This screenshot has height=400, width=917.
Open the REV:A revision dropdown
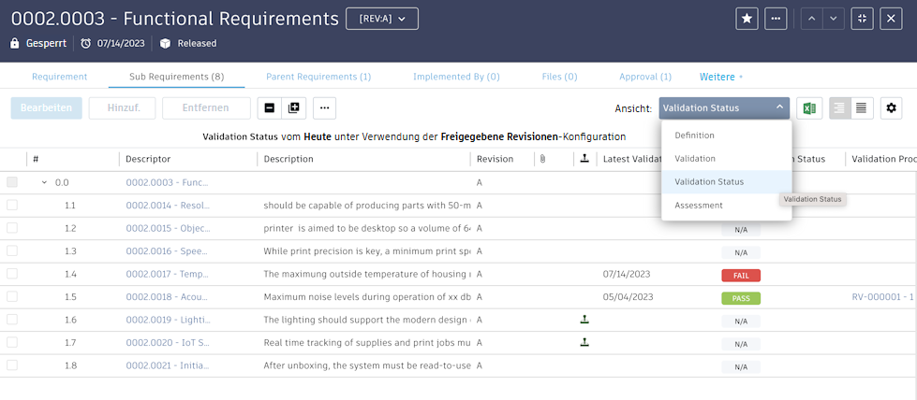381,19
